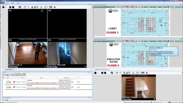
Task: Click the Cause column header
Action: click(x=42, y=78)
